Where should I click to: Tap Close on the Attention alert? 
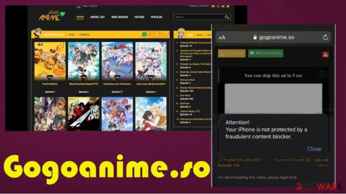[314, 149]
